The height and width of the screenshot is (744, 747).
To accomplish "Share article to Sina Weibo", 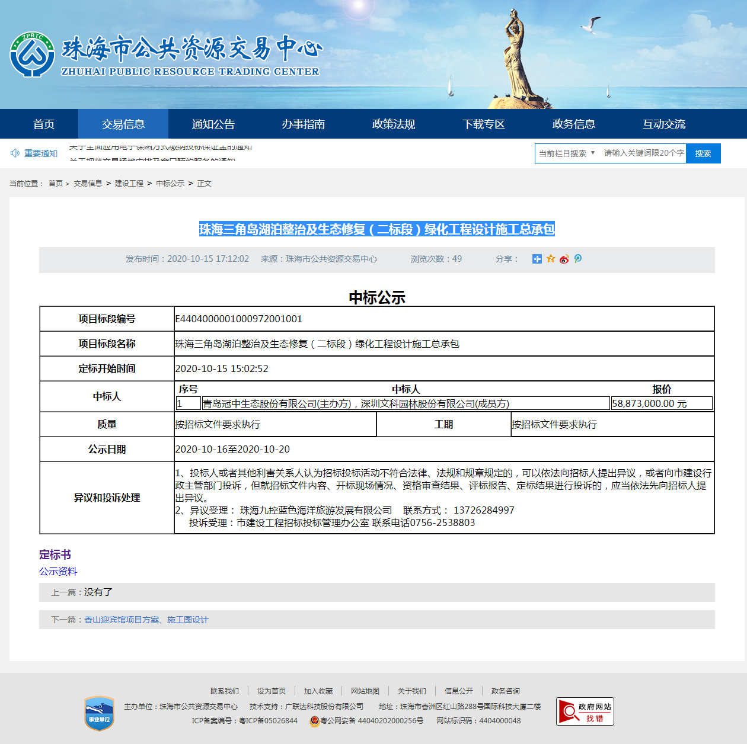I will pyautogui.click(x=564, y=259).
